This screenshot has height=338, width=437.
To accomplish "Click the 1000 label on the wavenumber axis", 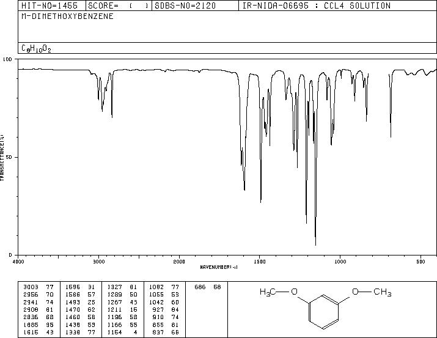I will click(340, 262).
